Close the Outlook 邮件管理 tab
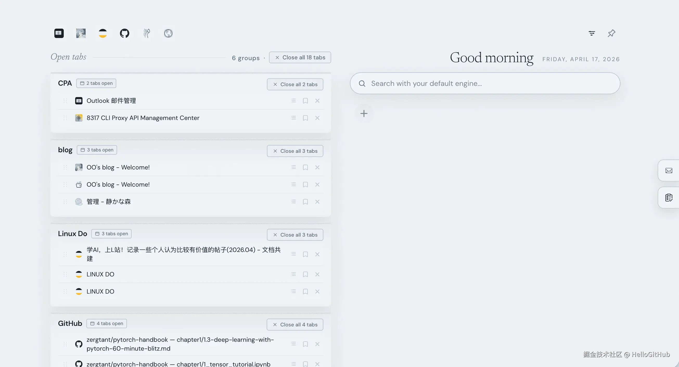The width and height of the screenshot is (679, 367). pyautogui.click(x=317, y=101)
